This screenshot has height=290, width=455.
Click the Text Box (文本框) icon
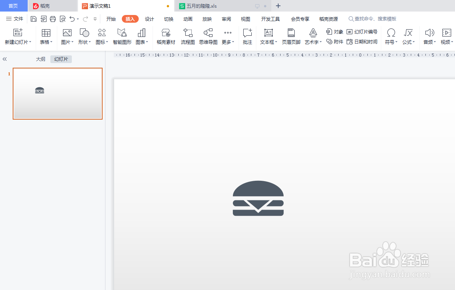pos(268,33)
